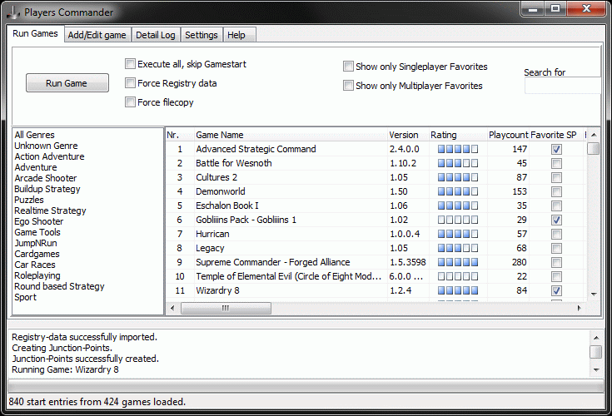
Task: Uncheck Favorite SP for Gobliiins Pack
Action: [x=556, y=220]
